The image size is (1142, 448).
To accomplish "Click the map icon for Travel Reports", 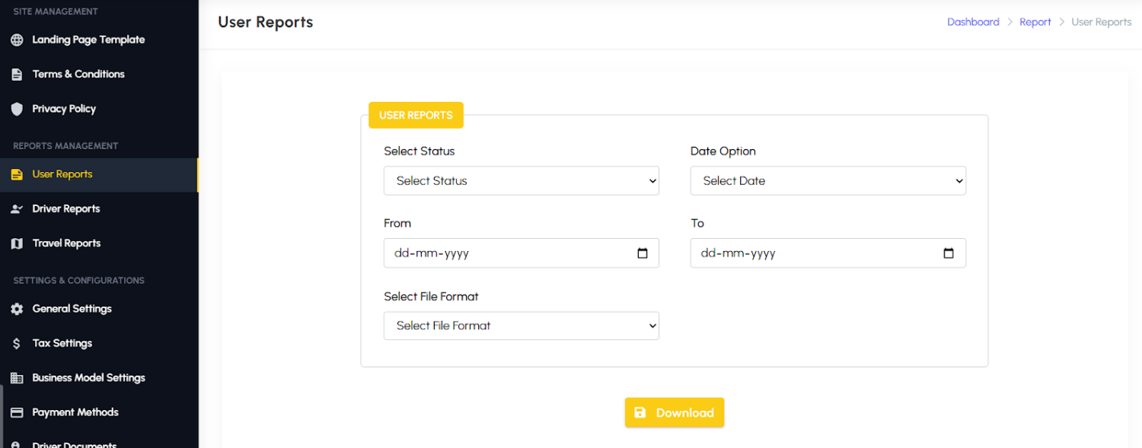I will pos(17,243).
